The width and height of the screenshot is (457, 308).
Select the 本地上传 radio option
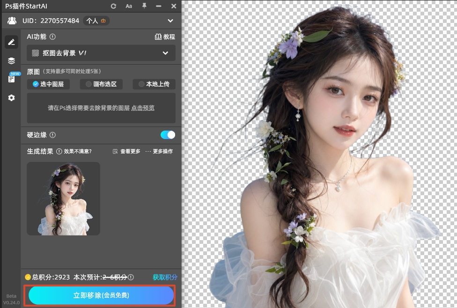point(154,84)
